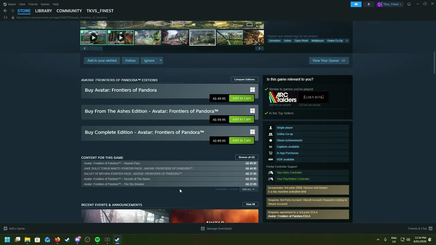Click the Xbox controller icon
Image resolution: width=436 pixels, height=245 pixels.
tap(270, 173)
